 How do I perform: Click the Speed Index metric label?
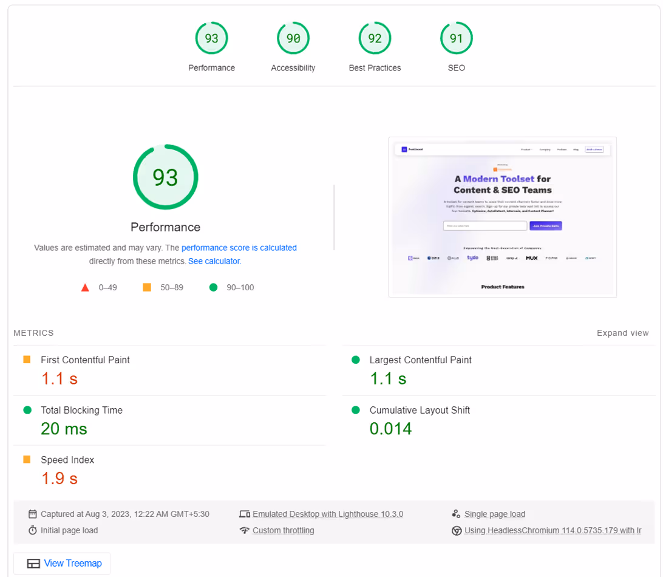(x=67, y=460)
